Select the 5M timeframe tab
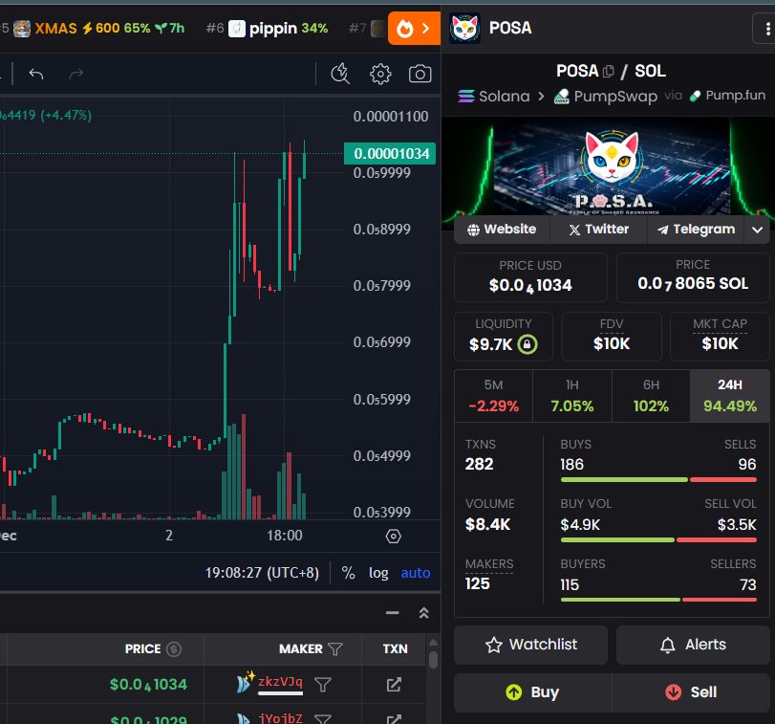Viewport: 775px width, 724px height. coord(493,396)
